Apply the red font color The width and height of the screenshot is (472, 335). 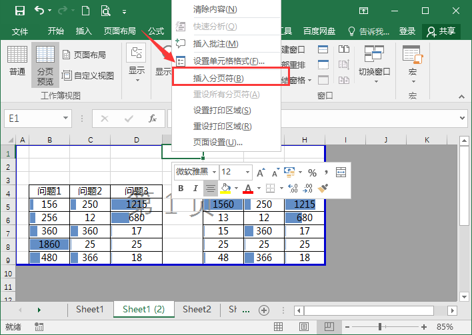[x=248, y=188]
